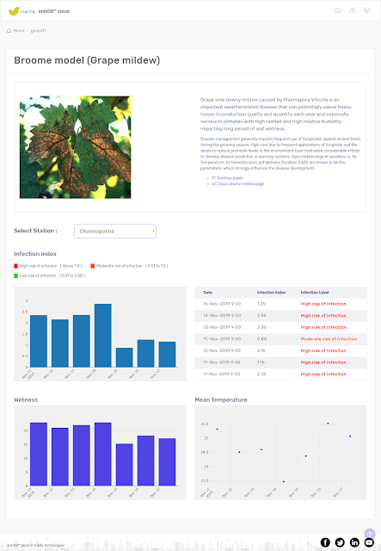This screenshot has height=551, width=381.
Task: Click the lowest temperature point near 23.5
Action: point(284,481)
